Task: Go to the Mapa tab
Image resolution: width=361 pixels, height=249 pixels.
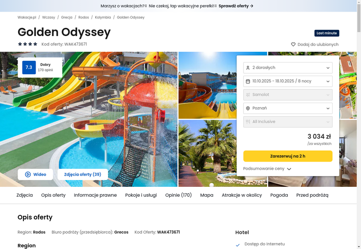Action: pos(207,195)
